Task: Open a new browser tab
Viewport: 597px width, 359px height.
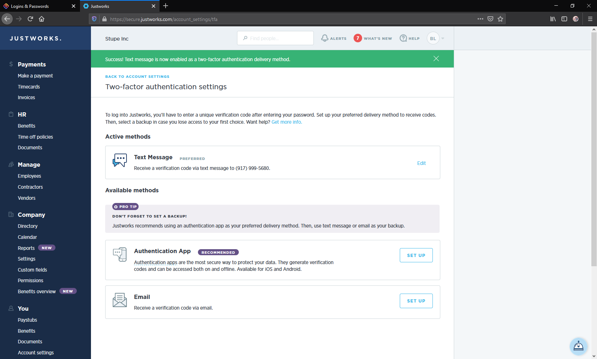Action: point(166,6)
